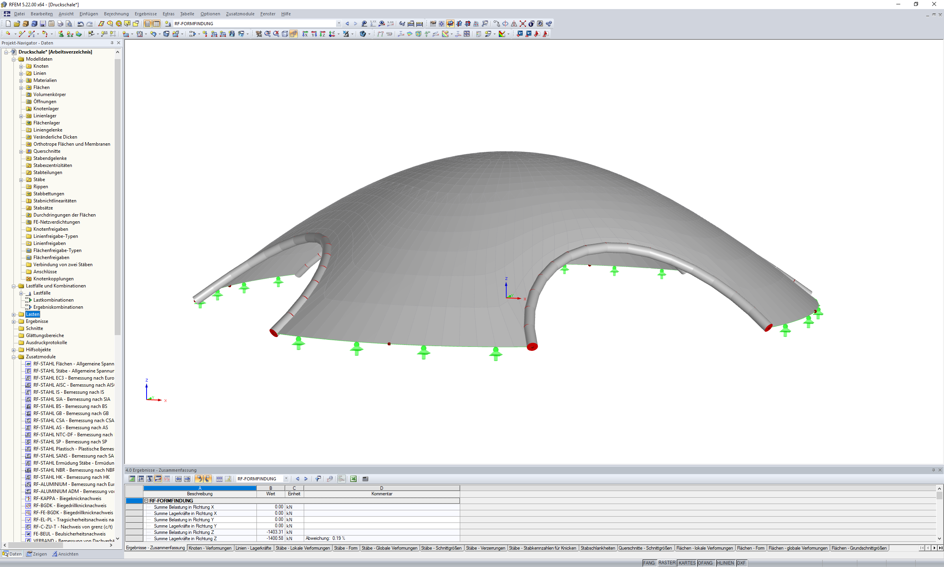Click the New Document icon
Viewport: 944px width, 567px height.
[x=8, y=24]
